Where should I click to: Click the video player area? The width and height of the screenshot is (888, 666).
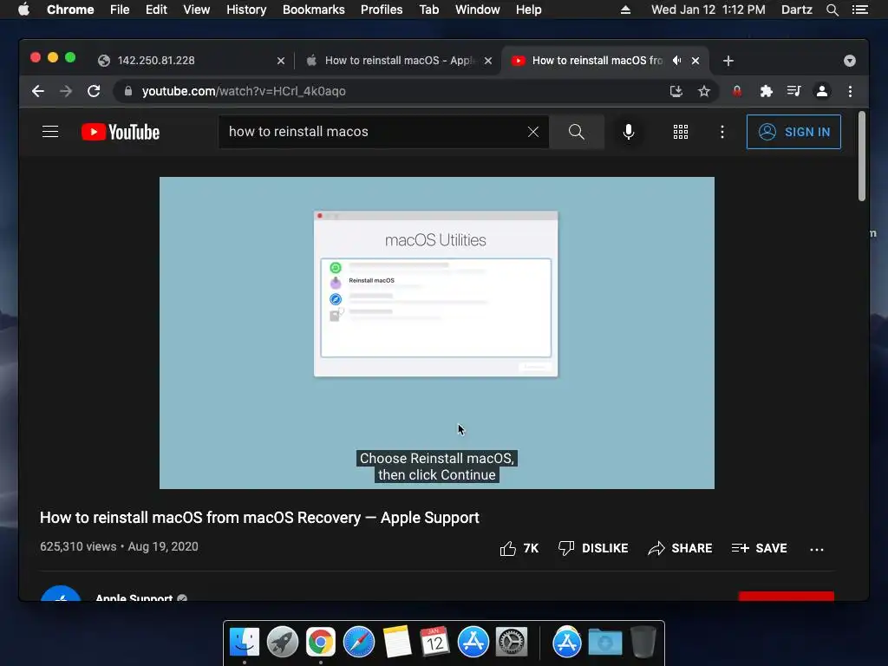click(x=437, y=333)
